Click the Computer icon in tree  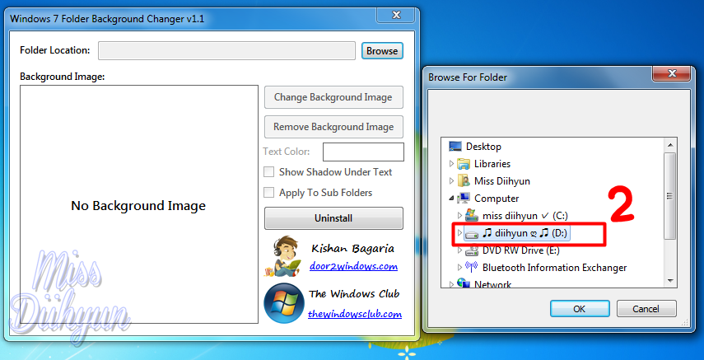464,199
